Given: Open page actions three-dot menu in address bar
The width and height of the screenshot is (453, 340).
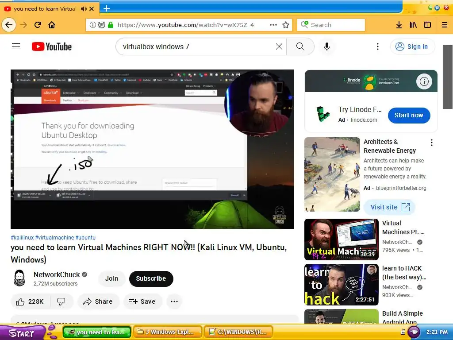Looking at the screenshot, I should (x=273, y=25).
